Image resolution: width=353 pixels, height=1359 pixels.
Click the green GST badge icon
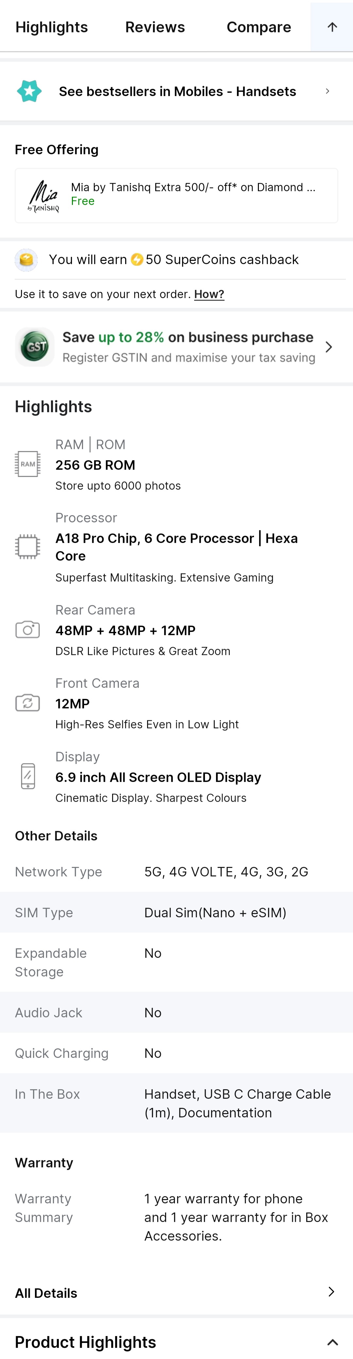coord(35,347)
